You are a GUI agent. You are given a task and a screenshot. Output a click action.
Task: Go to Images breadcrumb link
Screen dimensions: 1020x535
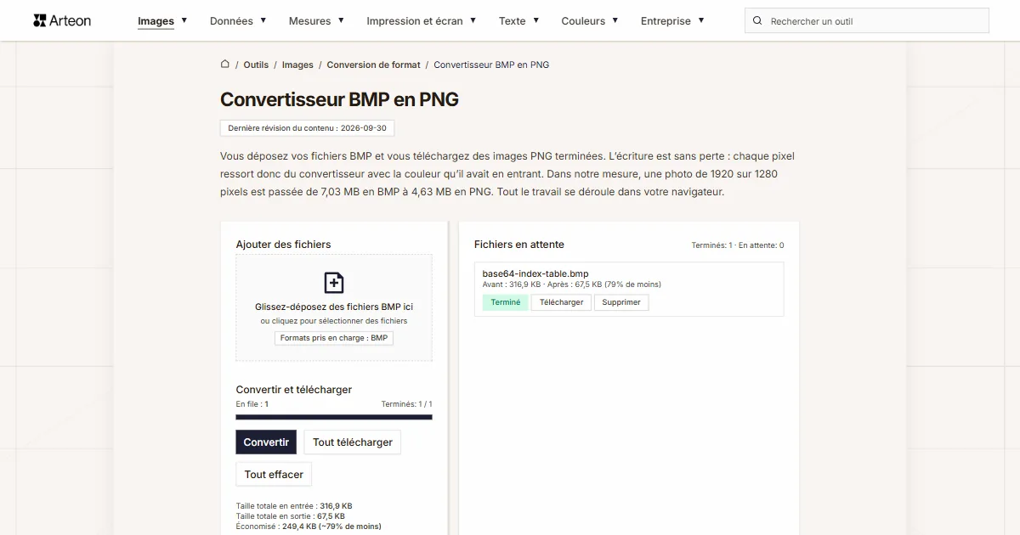(297, 65)
